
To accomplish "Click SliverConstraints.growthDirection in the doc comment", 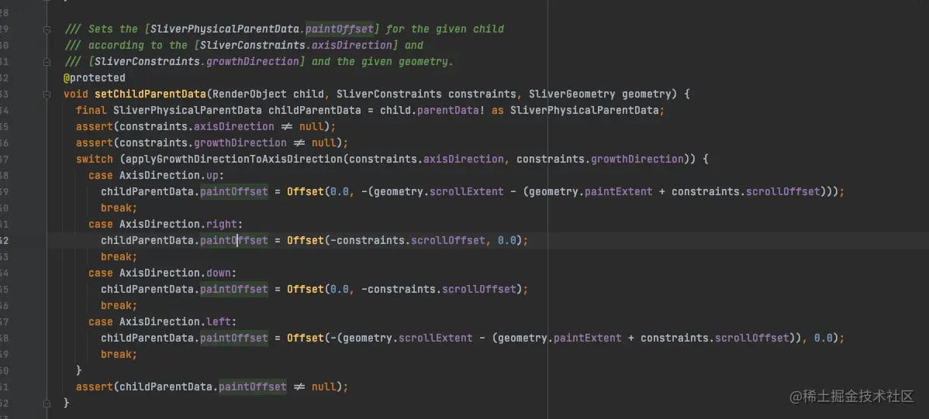I will point(197,61).
